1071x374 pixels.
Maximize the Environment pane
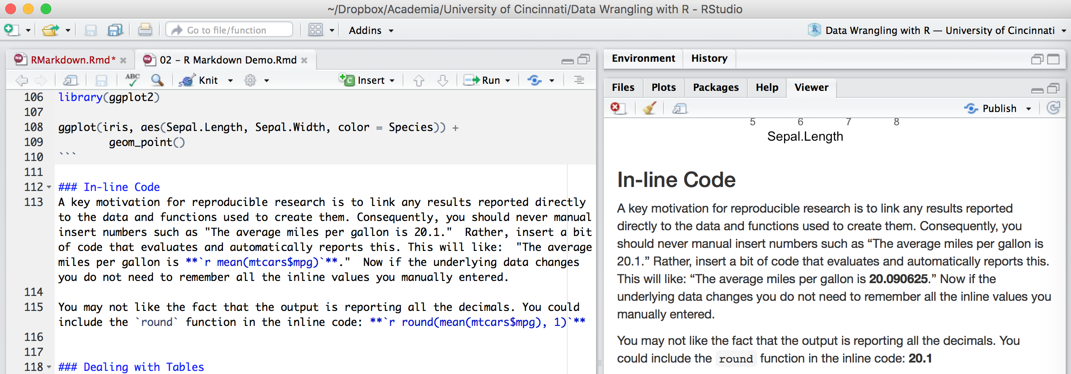pyautogui.click(x=1053, y=59)
